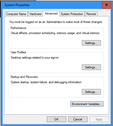Open the Hardware tab
The image size is (113, 126).
tap(35, 14)
